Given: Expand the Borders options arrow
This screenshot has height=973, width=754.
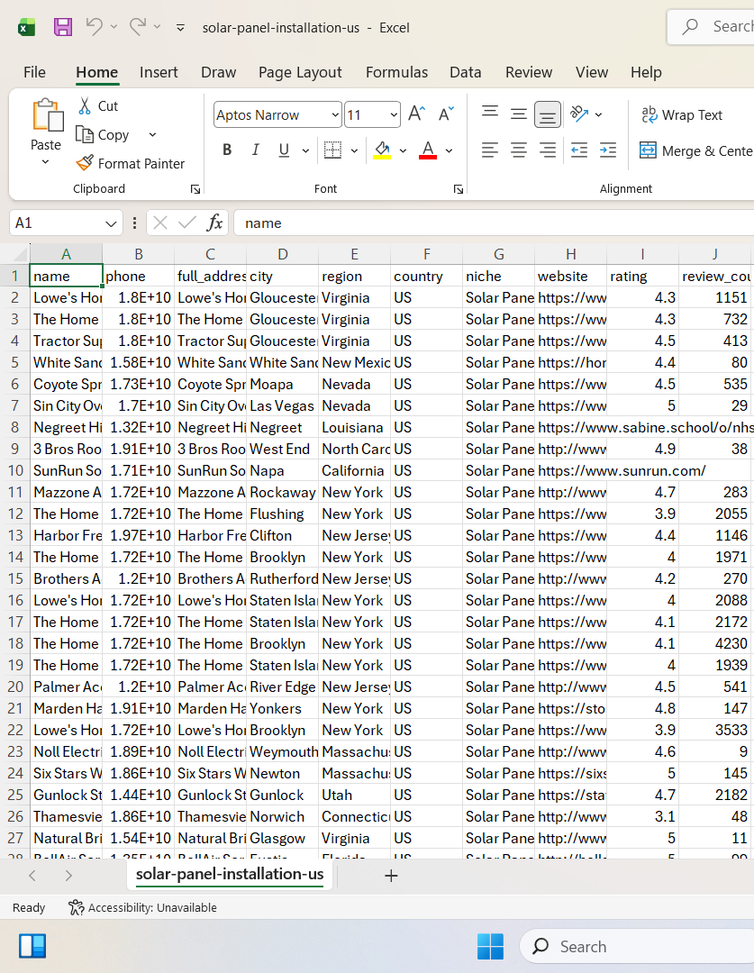Looking at the screenshot, I should (354, 150).
